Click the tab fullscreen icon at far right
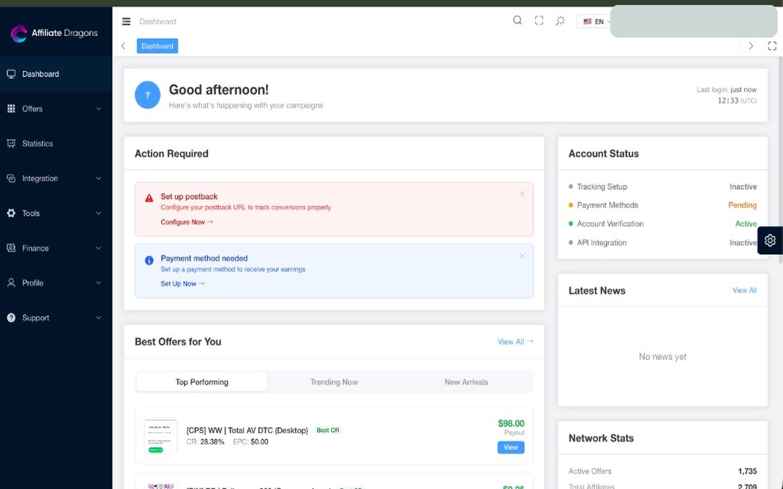The height and width of the screenshot is (489, 783). click(772, 46)
